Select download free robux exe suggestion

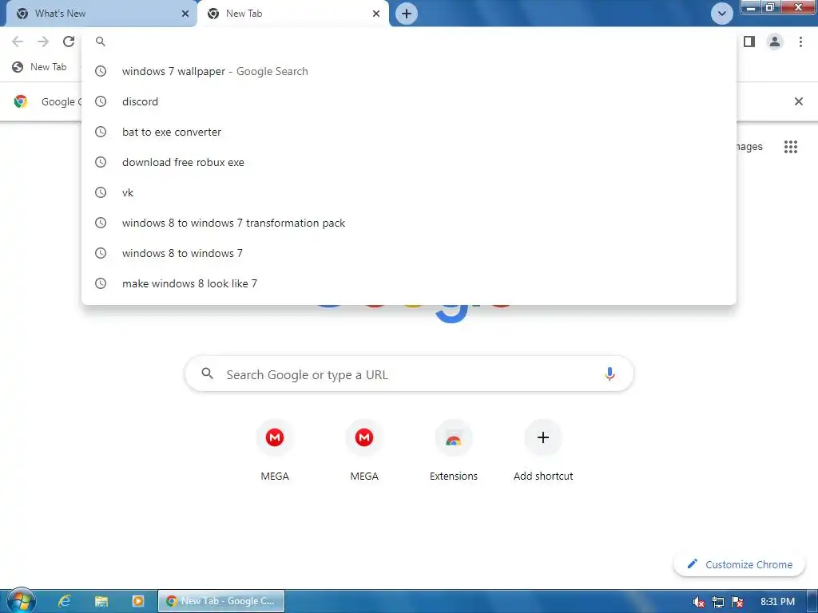coord(408,162)
